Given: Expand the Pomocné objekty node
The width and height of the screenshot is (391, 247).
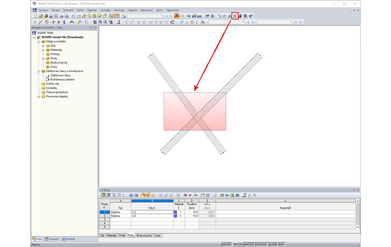Looking at the screenshot, I should (x=39, y=97).
